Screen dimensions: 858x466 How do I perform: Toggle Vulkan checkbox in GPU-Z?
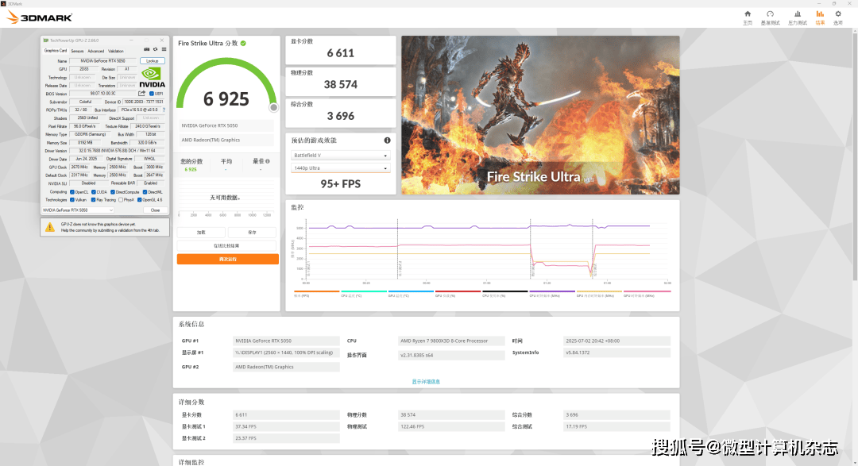[x=71, y=199]
